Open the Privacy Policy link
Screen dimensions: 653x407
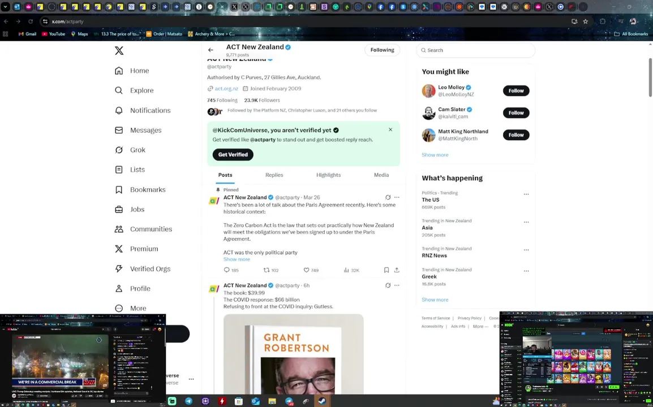pyautogui.click(x=469, y=318)
